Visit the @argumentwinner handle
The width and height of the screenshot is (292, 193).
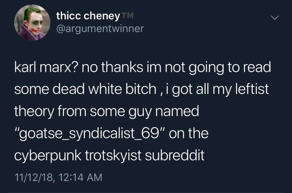click(x=100, y=29)
